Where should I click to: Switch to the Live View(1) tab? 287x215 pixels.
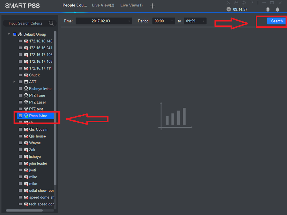click(x=131, y=5)
